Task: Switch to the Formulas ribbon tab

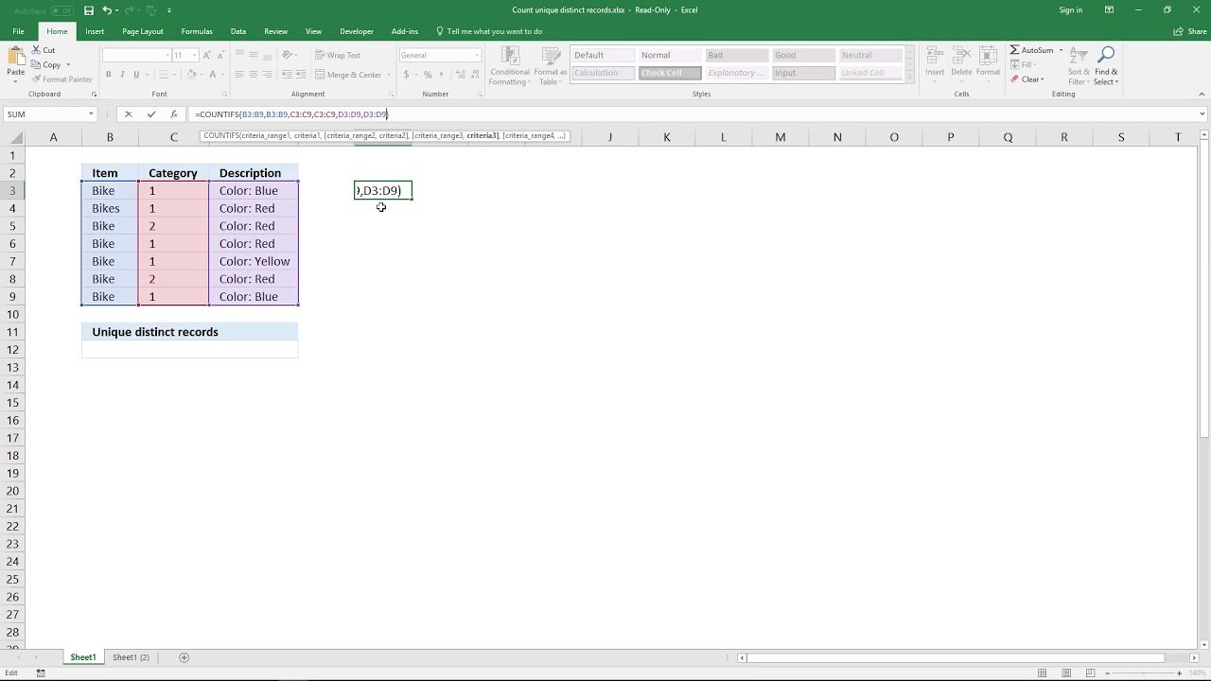Action: point(197,31)
